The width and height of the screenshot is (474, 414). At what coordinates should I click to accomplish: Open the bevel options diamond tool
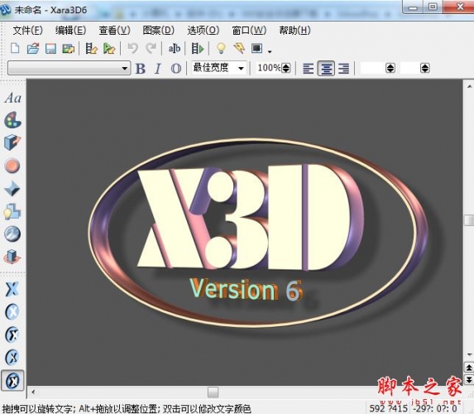pos(12,189)
